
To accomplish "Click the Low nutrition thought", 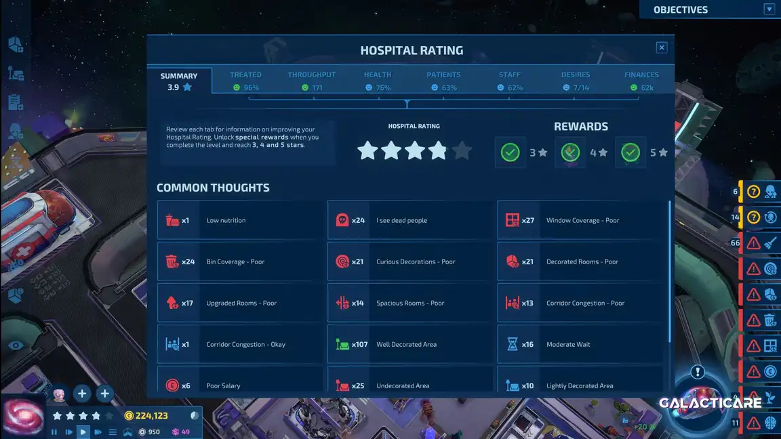I will click(240, 220).
